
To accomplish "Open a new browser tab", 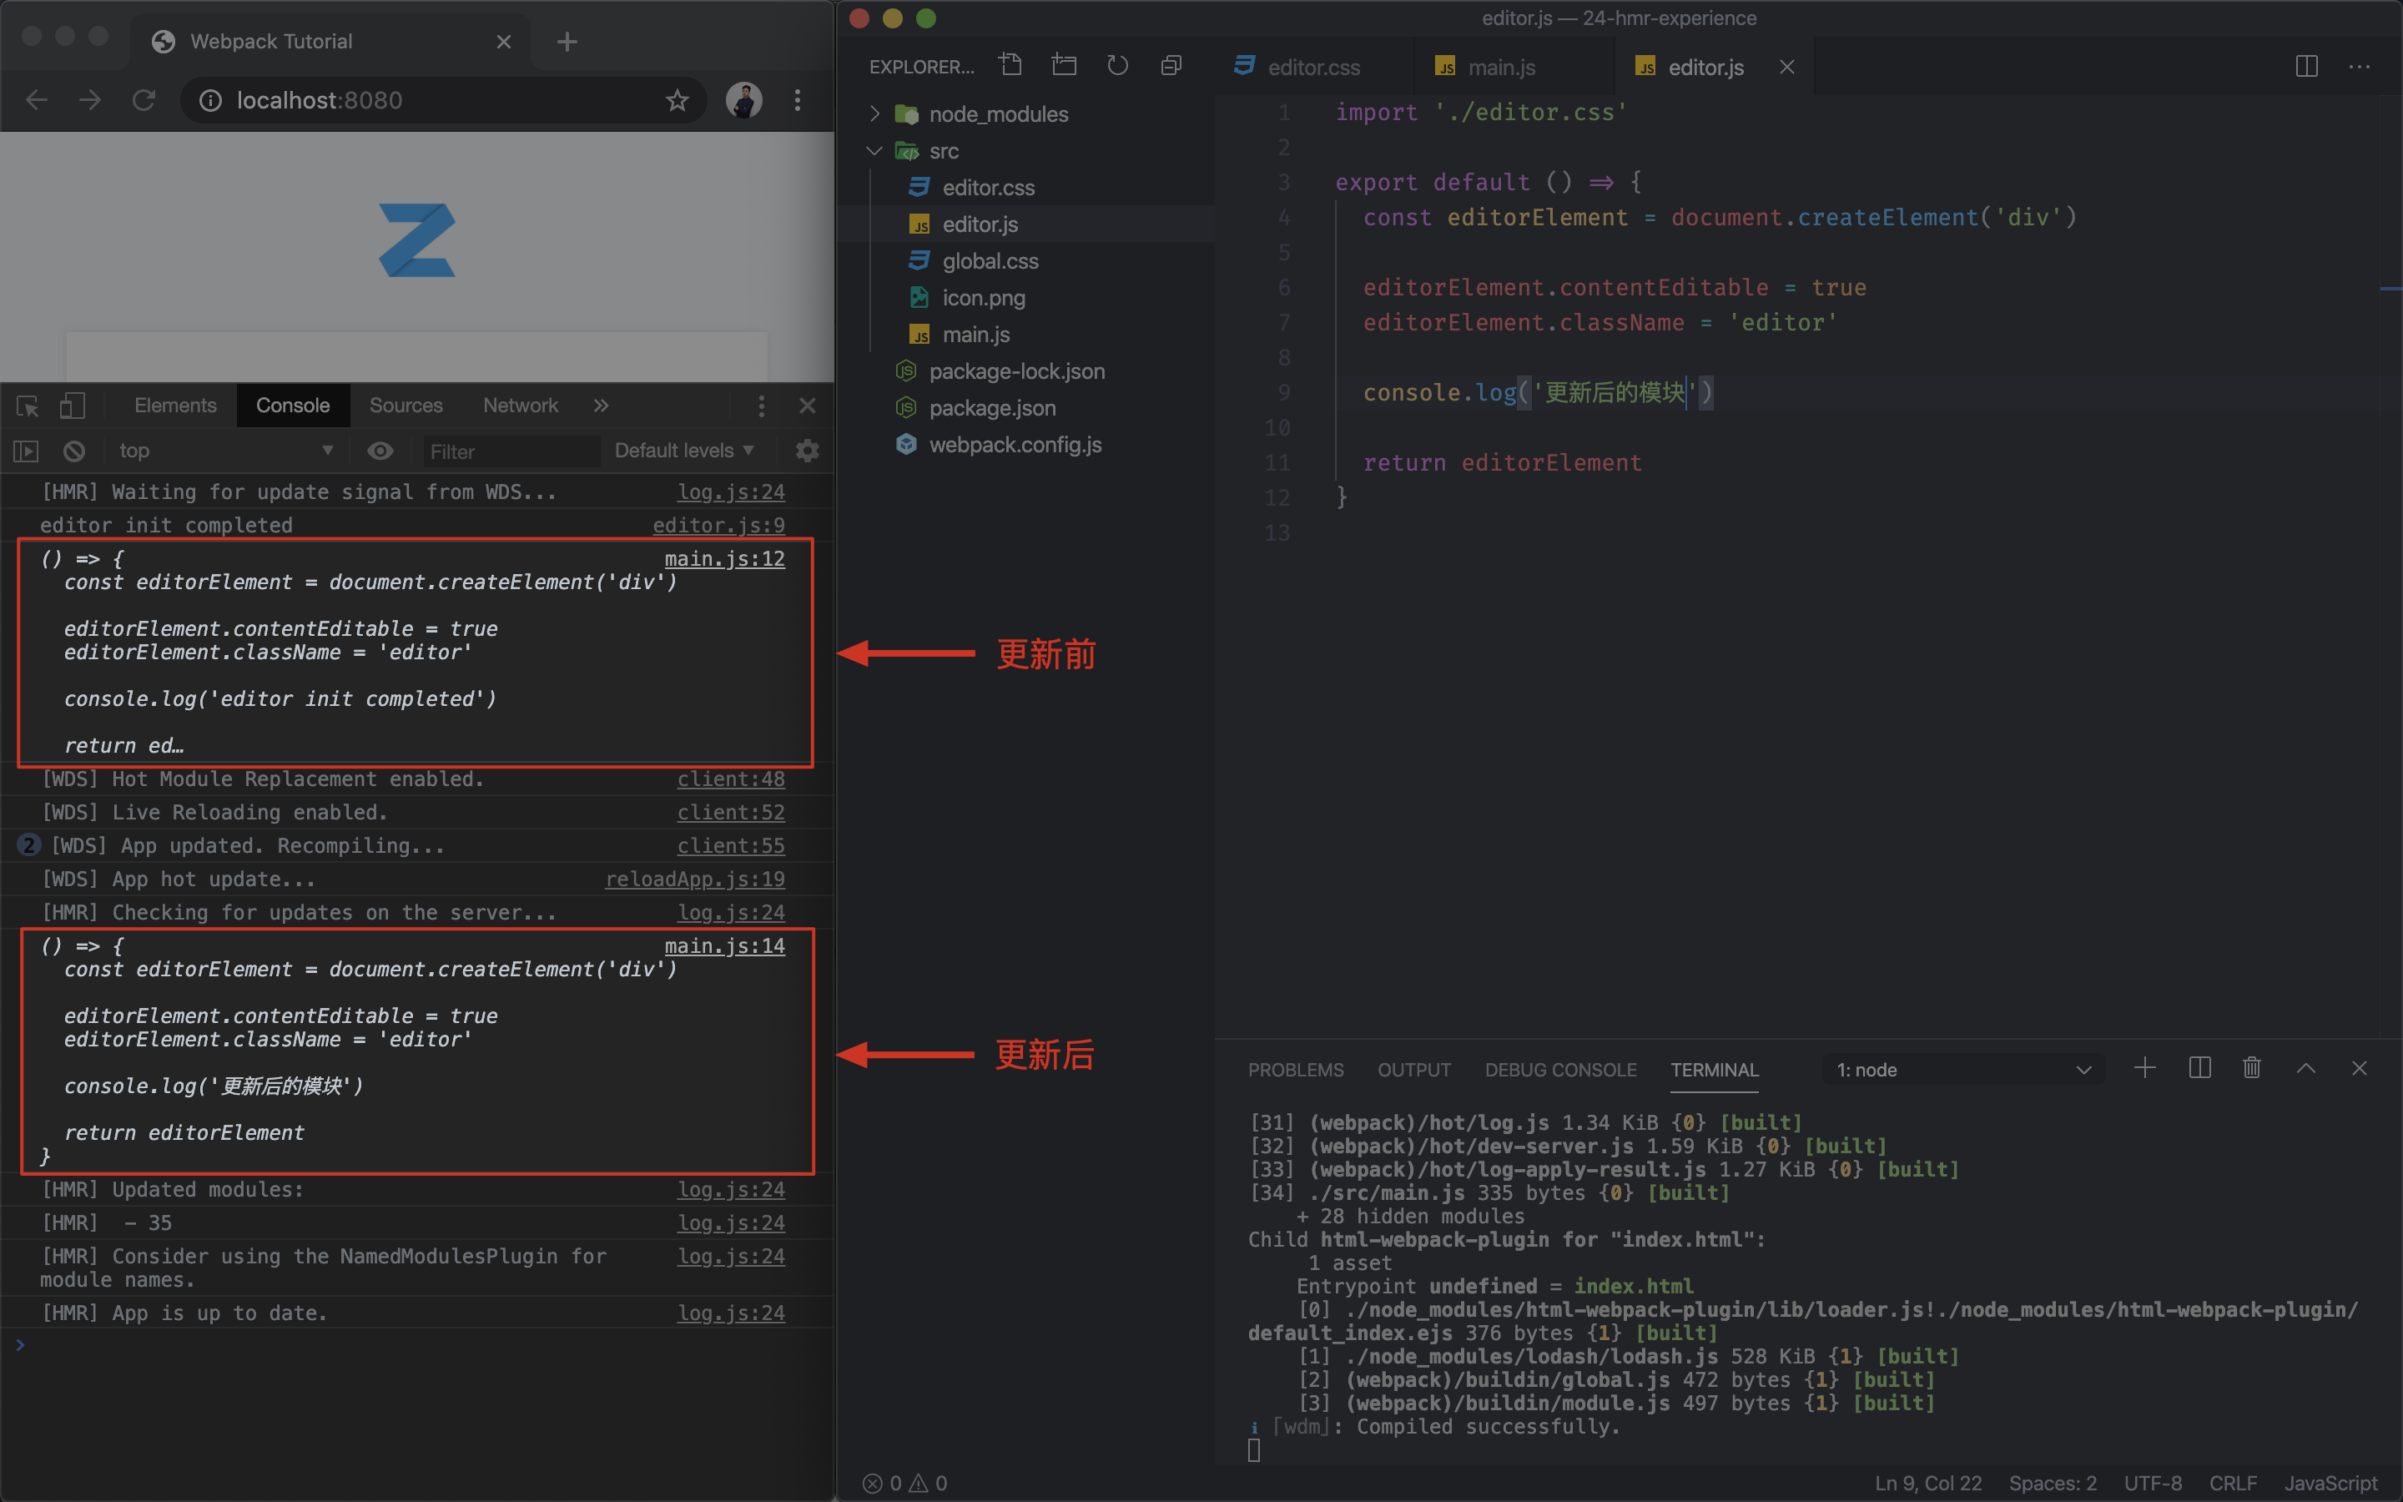I will pos(567,42).
